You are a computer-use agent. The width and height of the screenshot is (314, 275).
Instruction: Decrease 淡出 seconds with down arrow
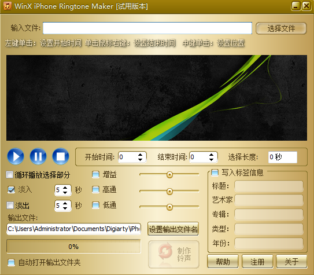point(65,208)
